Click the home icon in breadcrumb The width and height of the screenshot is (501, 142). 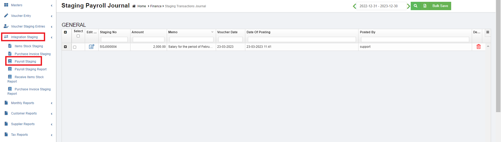pyautogui.click(x=134, y=6)
